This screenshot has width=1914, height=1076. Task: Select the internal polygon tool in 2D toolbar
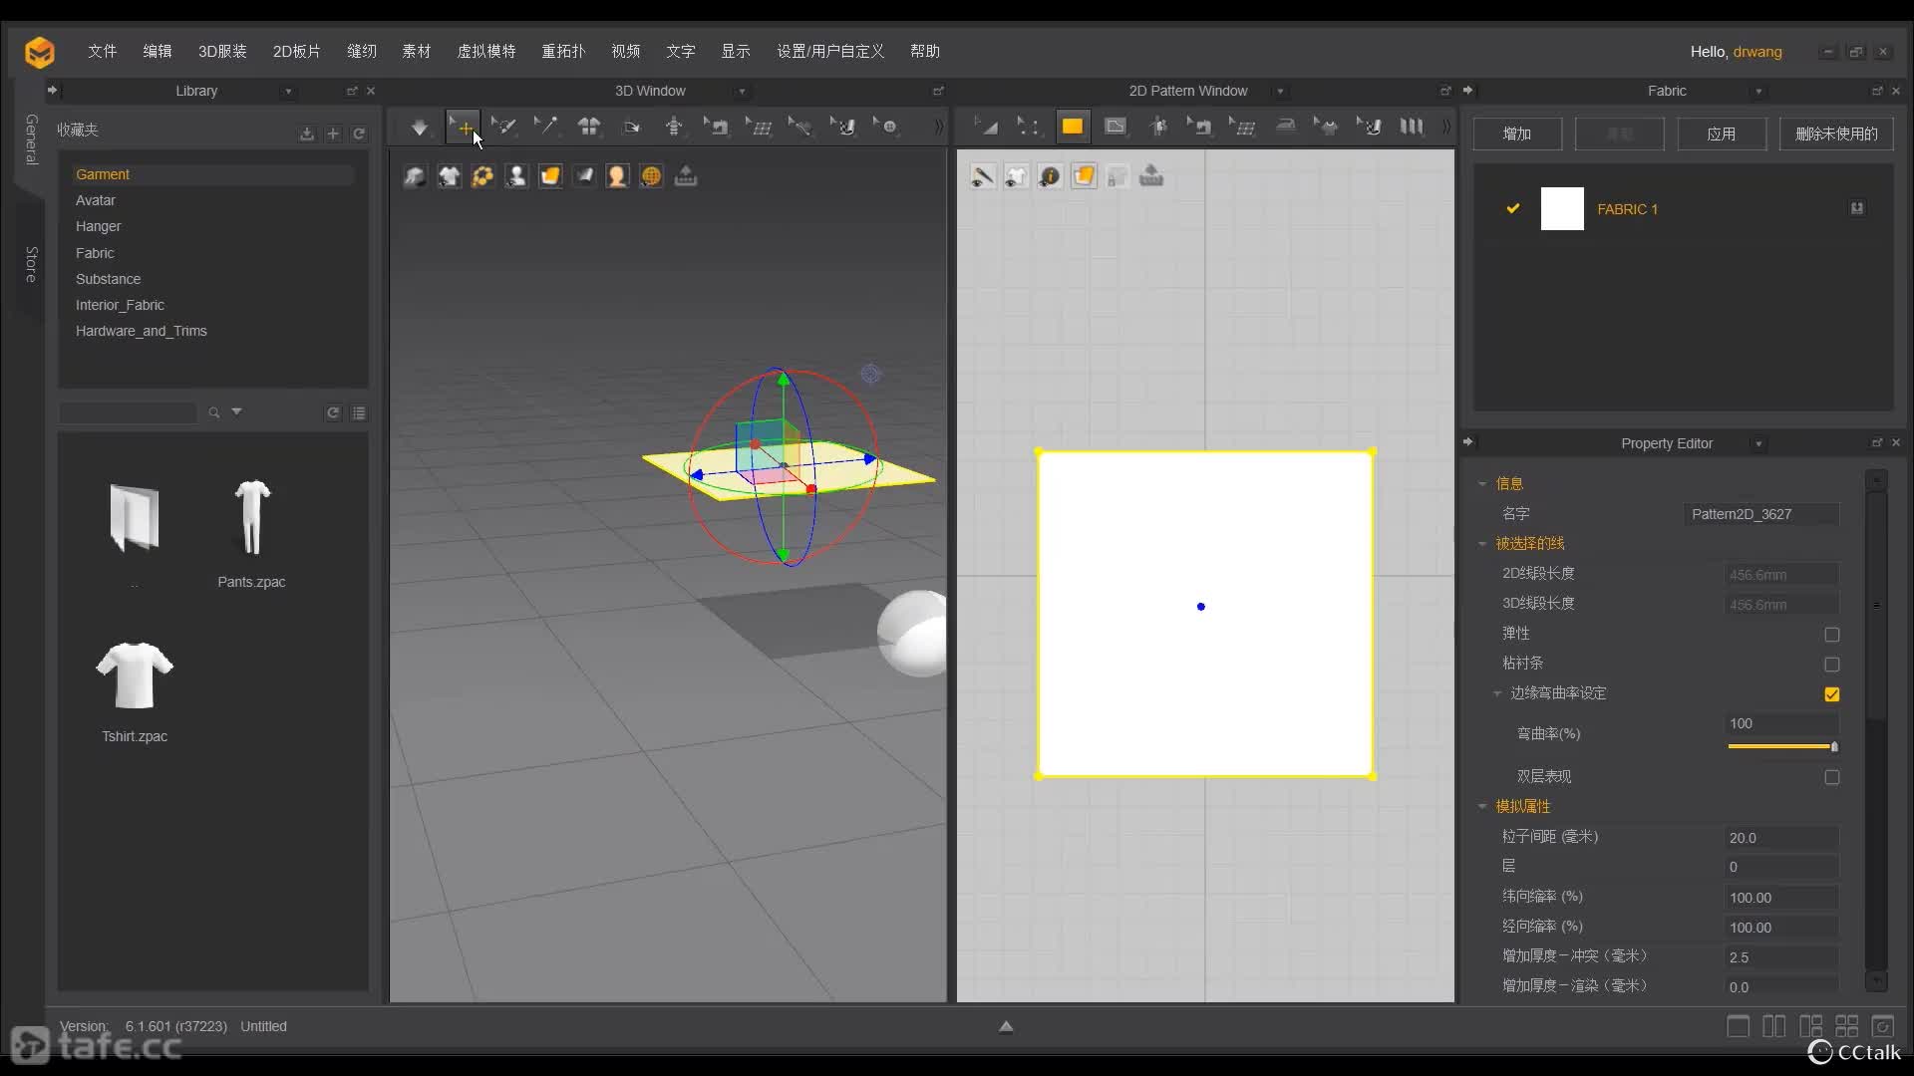1116,127
